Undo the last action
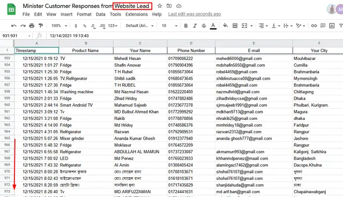 [x=14, y=26]
